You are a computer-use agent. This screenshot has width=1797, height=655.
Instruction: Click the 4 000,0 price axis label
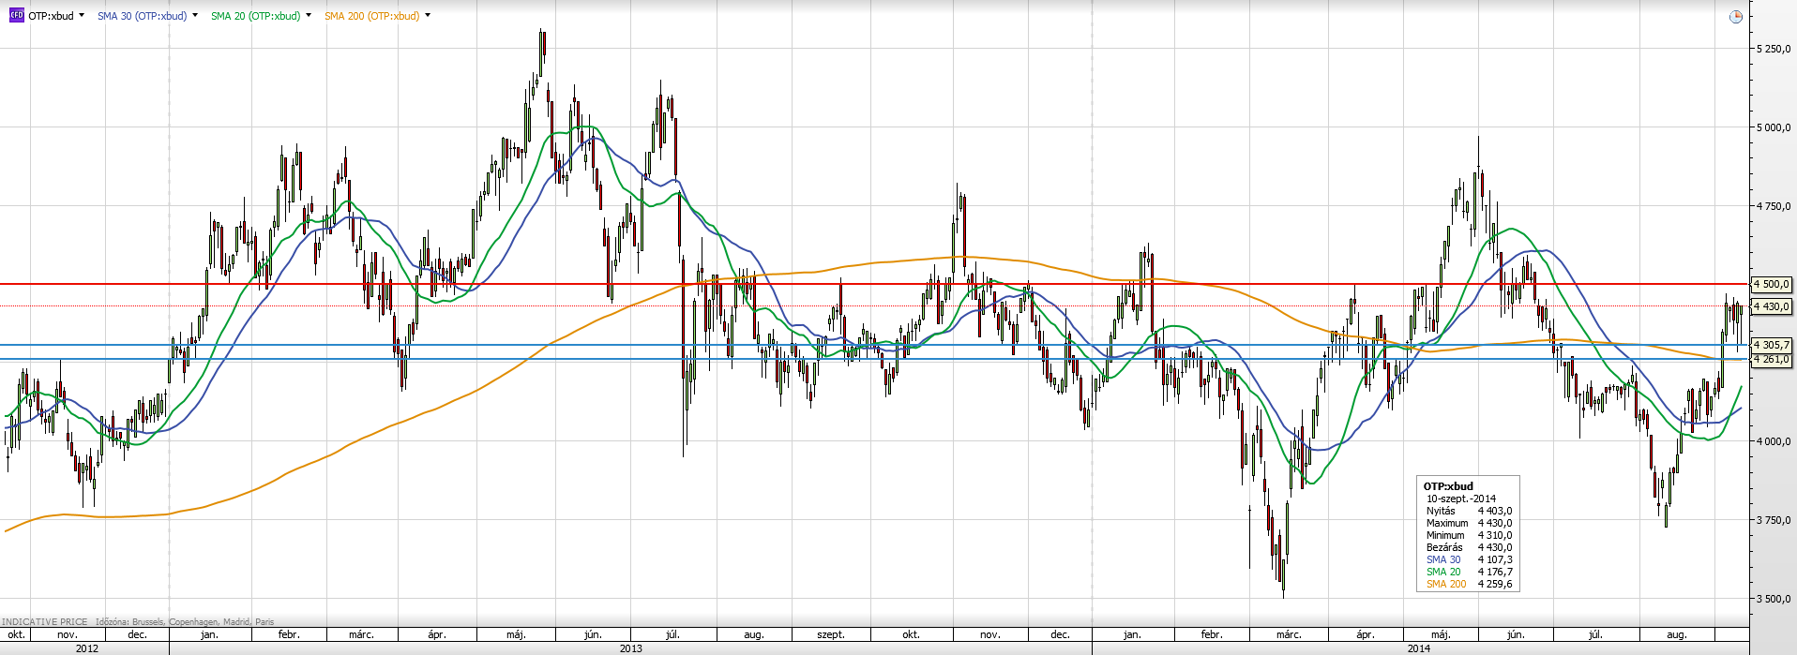tap(1773, 441)
